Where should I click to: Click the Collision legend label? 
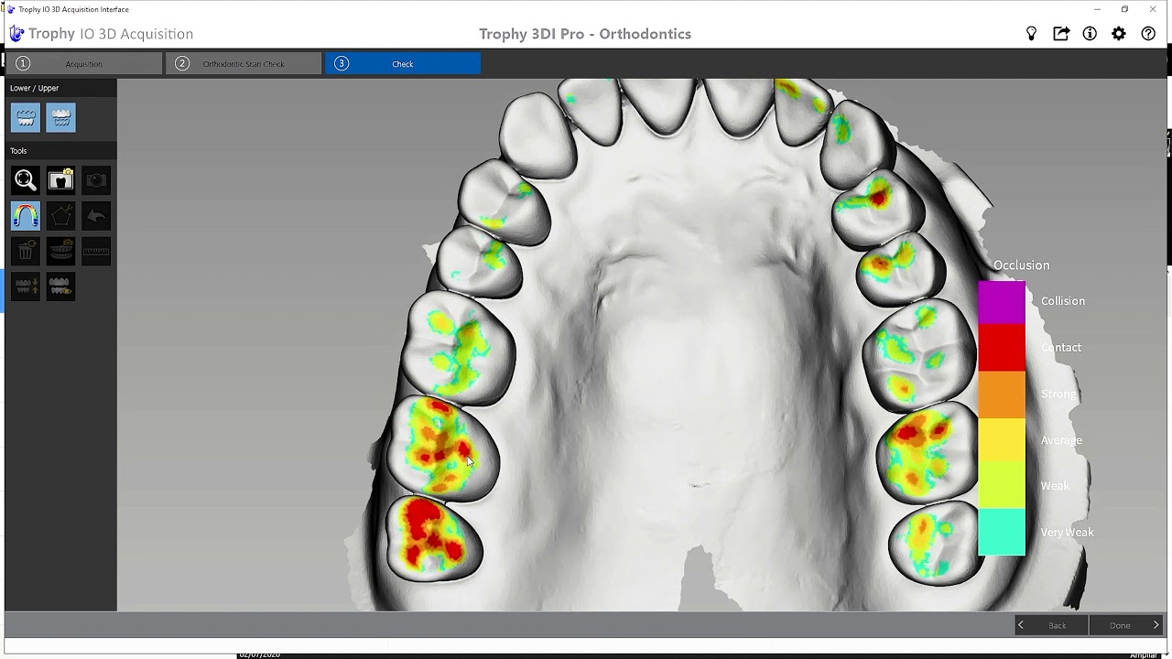point(1063,301)
